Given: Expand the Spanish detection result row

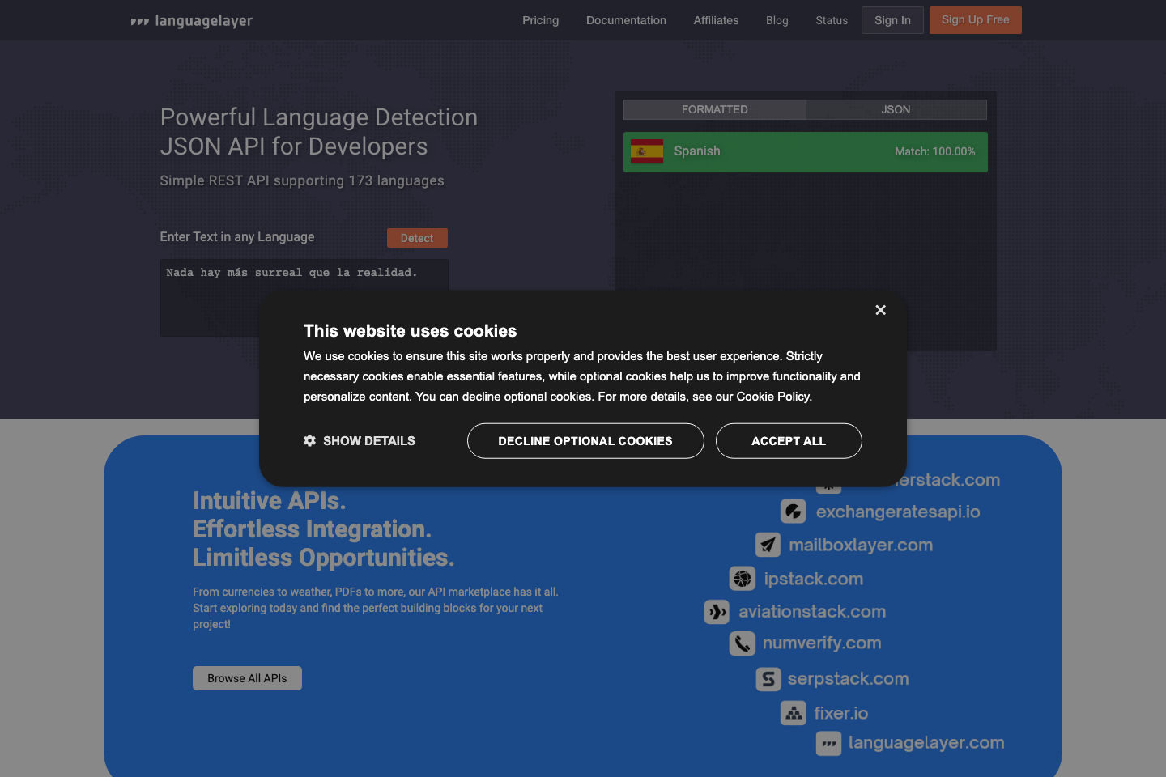Looking at the screenshot, I should click(x=805, y=151).
